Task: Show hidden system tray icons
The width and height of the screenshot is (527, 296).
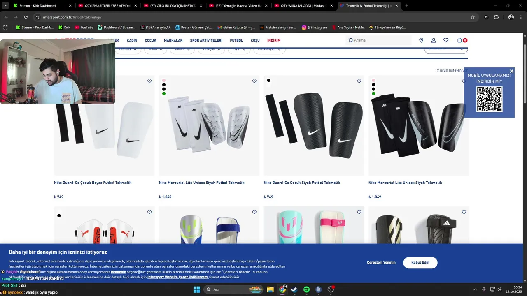Action: tap(475, 289)
